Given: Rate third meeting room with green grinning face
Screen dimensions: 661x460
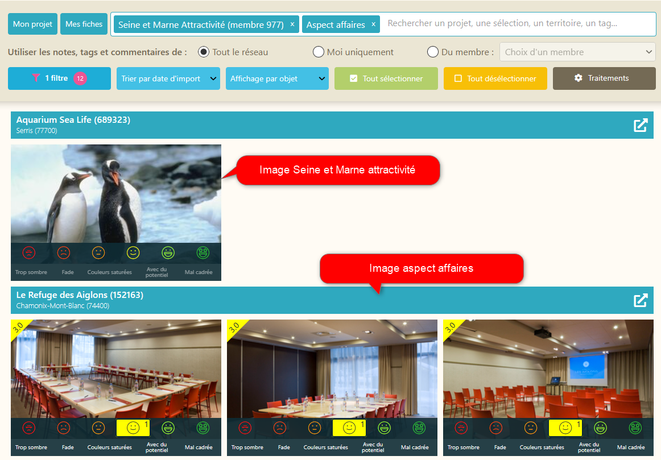Looking at the screenshot, I should click(x=600, y=428).
